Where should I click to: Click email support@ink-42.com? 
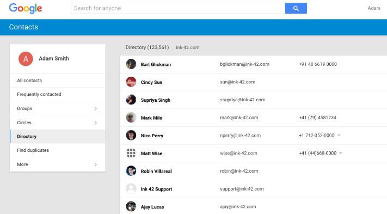(x=242, y=188)
